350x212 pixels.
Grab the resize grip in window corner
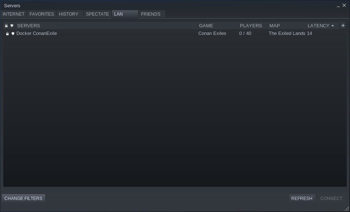point(347,209)
